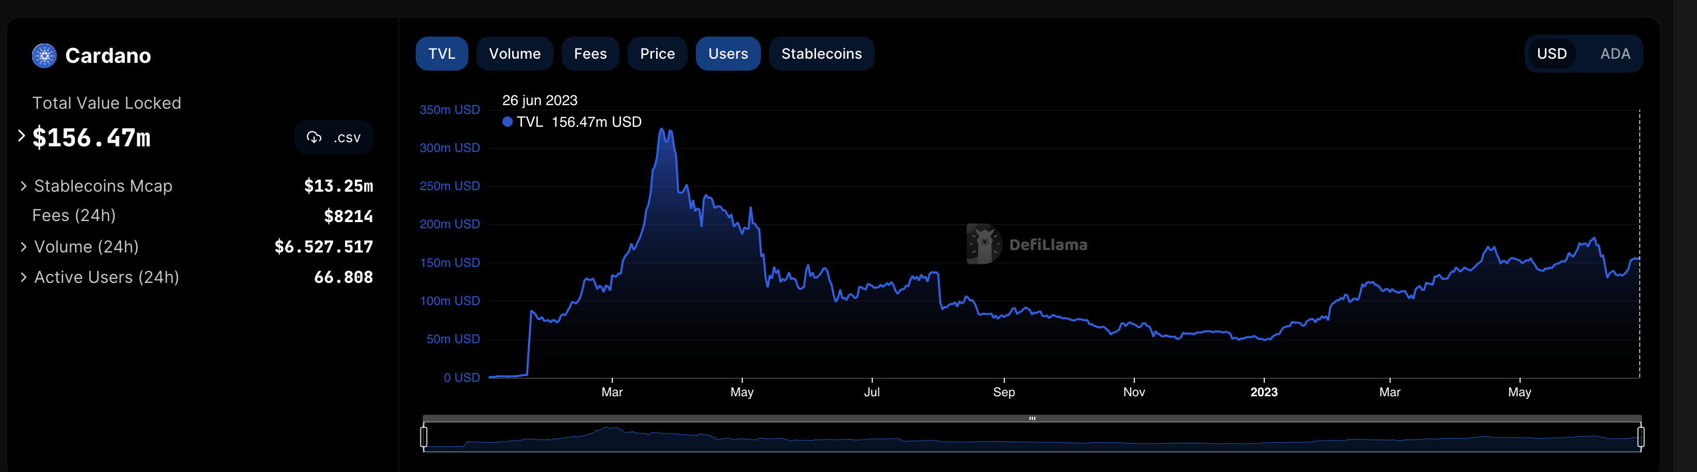
Task: Click the Cardano logo icon
Action: (44, 56)
